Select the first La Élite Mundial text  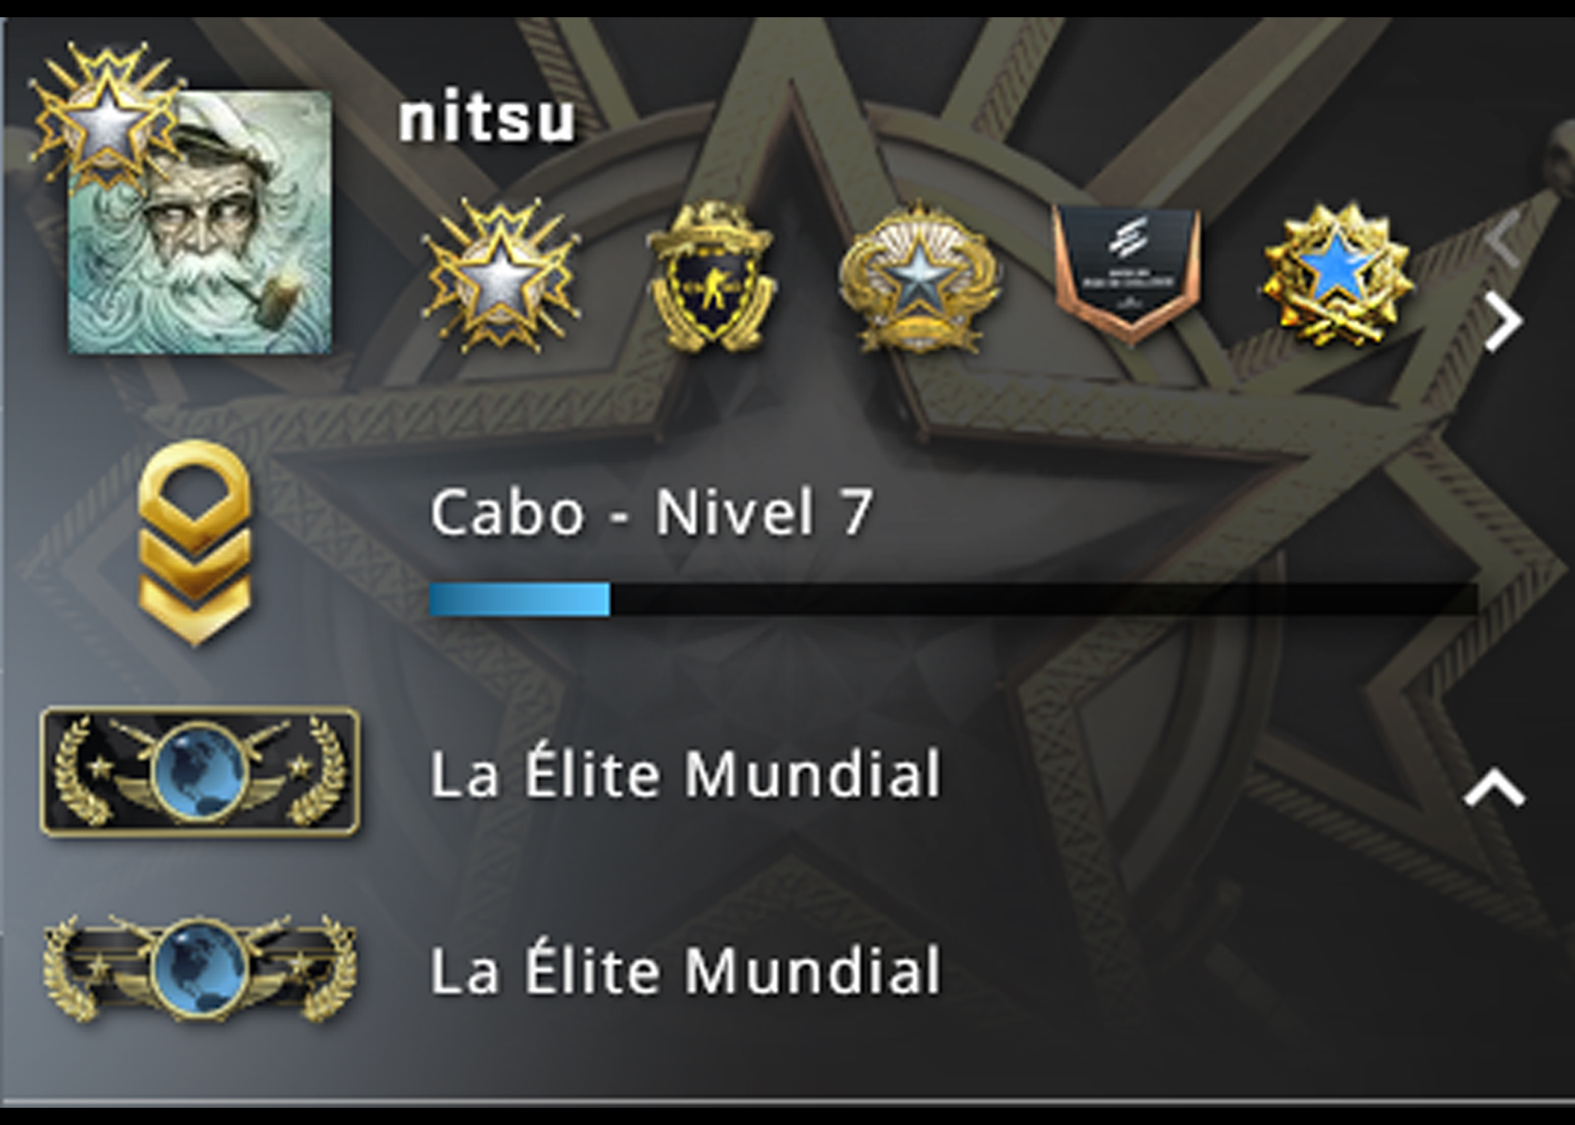pos(685,772)
